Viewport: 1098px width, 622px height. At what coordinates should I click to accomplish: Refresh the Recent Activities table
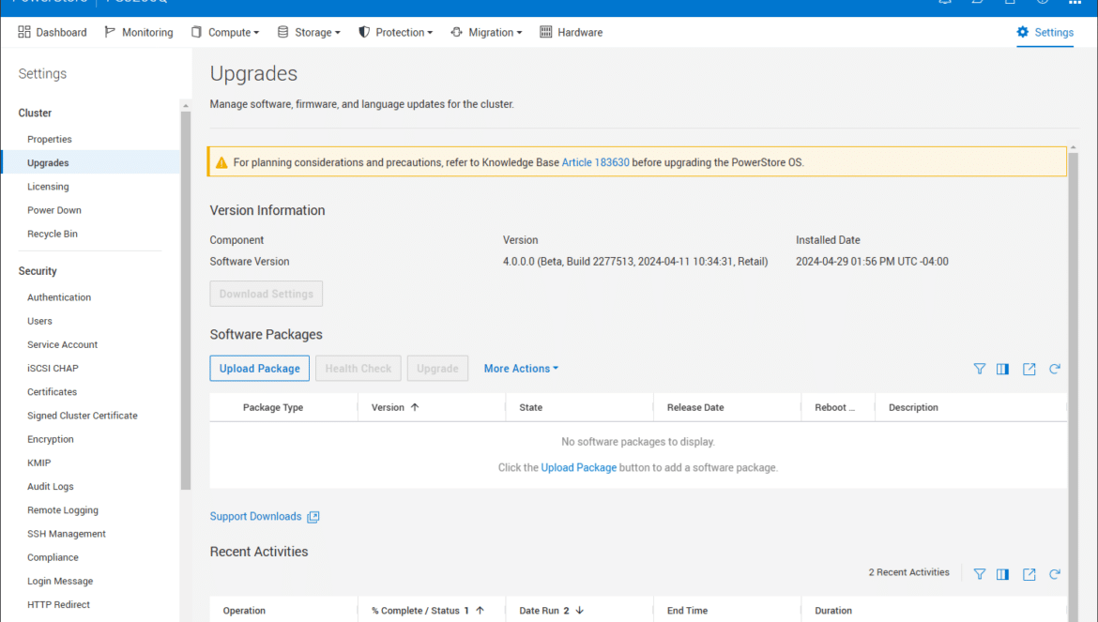tap(1055, 574)
